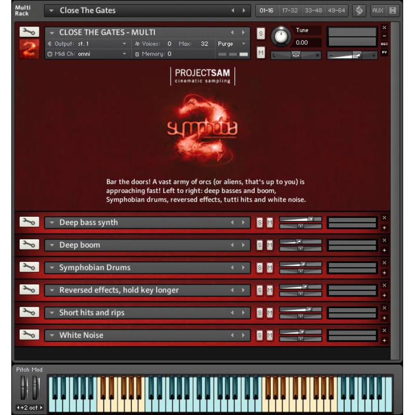The height and width of the screenshot is (415, 415).
Task: Click the wrench icon beside White Noise
Action: click(x=29, y=335)
